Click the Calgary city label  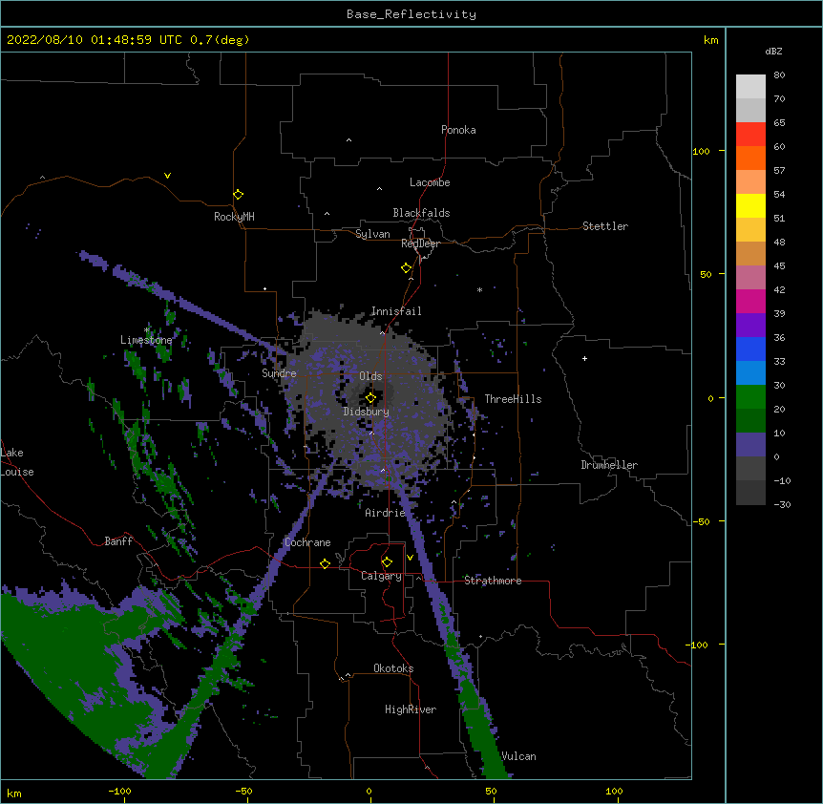click(381, 576)
